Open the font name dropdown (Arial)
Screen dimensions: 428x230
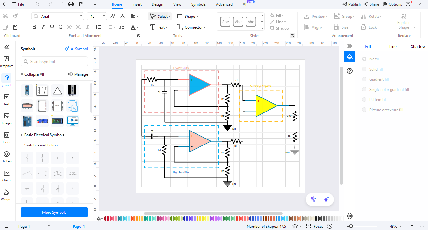[81, 16]
